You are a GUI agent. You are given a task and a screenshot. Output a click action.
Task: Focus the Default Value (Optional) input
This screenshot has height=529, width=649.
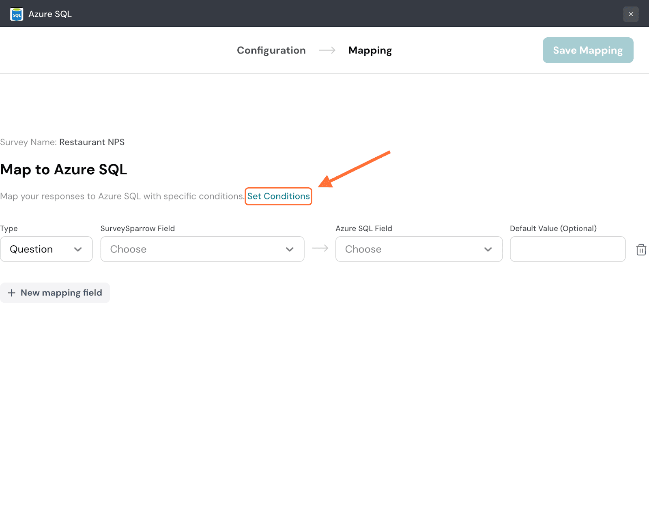pyautogui.click(x=567, y=249)
